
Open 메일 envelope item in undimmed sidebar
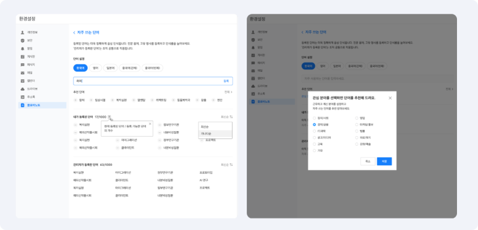click(42, 73)
